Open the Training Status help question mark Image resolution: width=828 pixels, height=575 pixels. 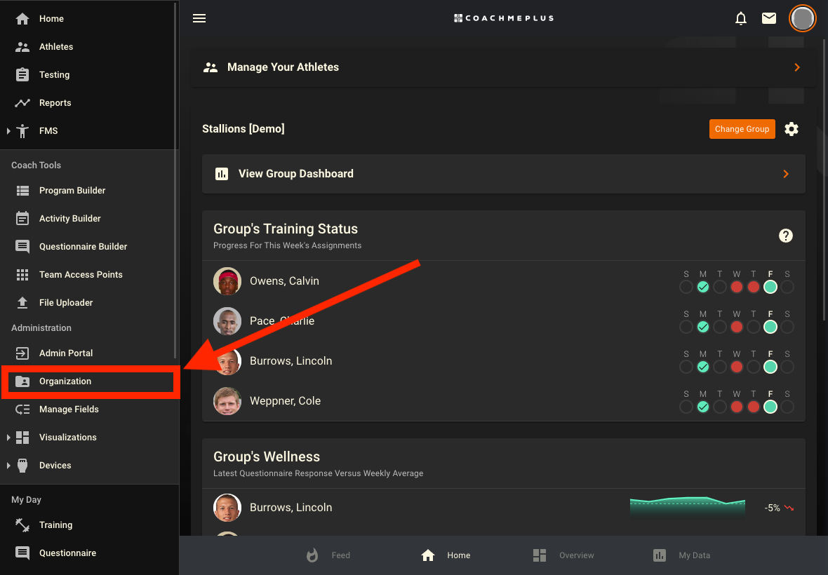[x=785, y=236]
